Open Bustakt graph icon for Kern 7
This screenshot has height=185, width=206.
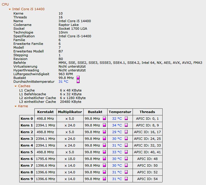click(x=104, y=165)
